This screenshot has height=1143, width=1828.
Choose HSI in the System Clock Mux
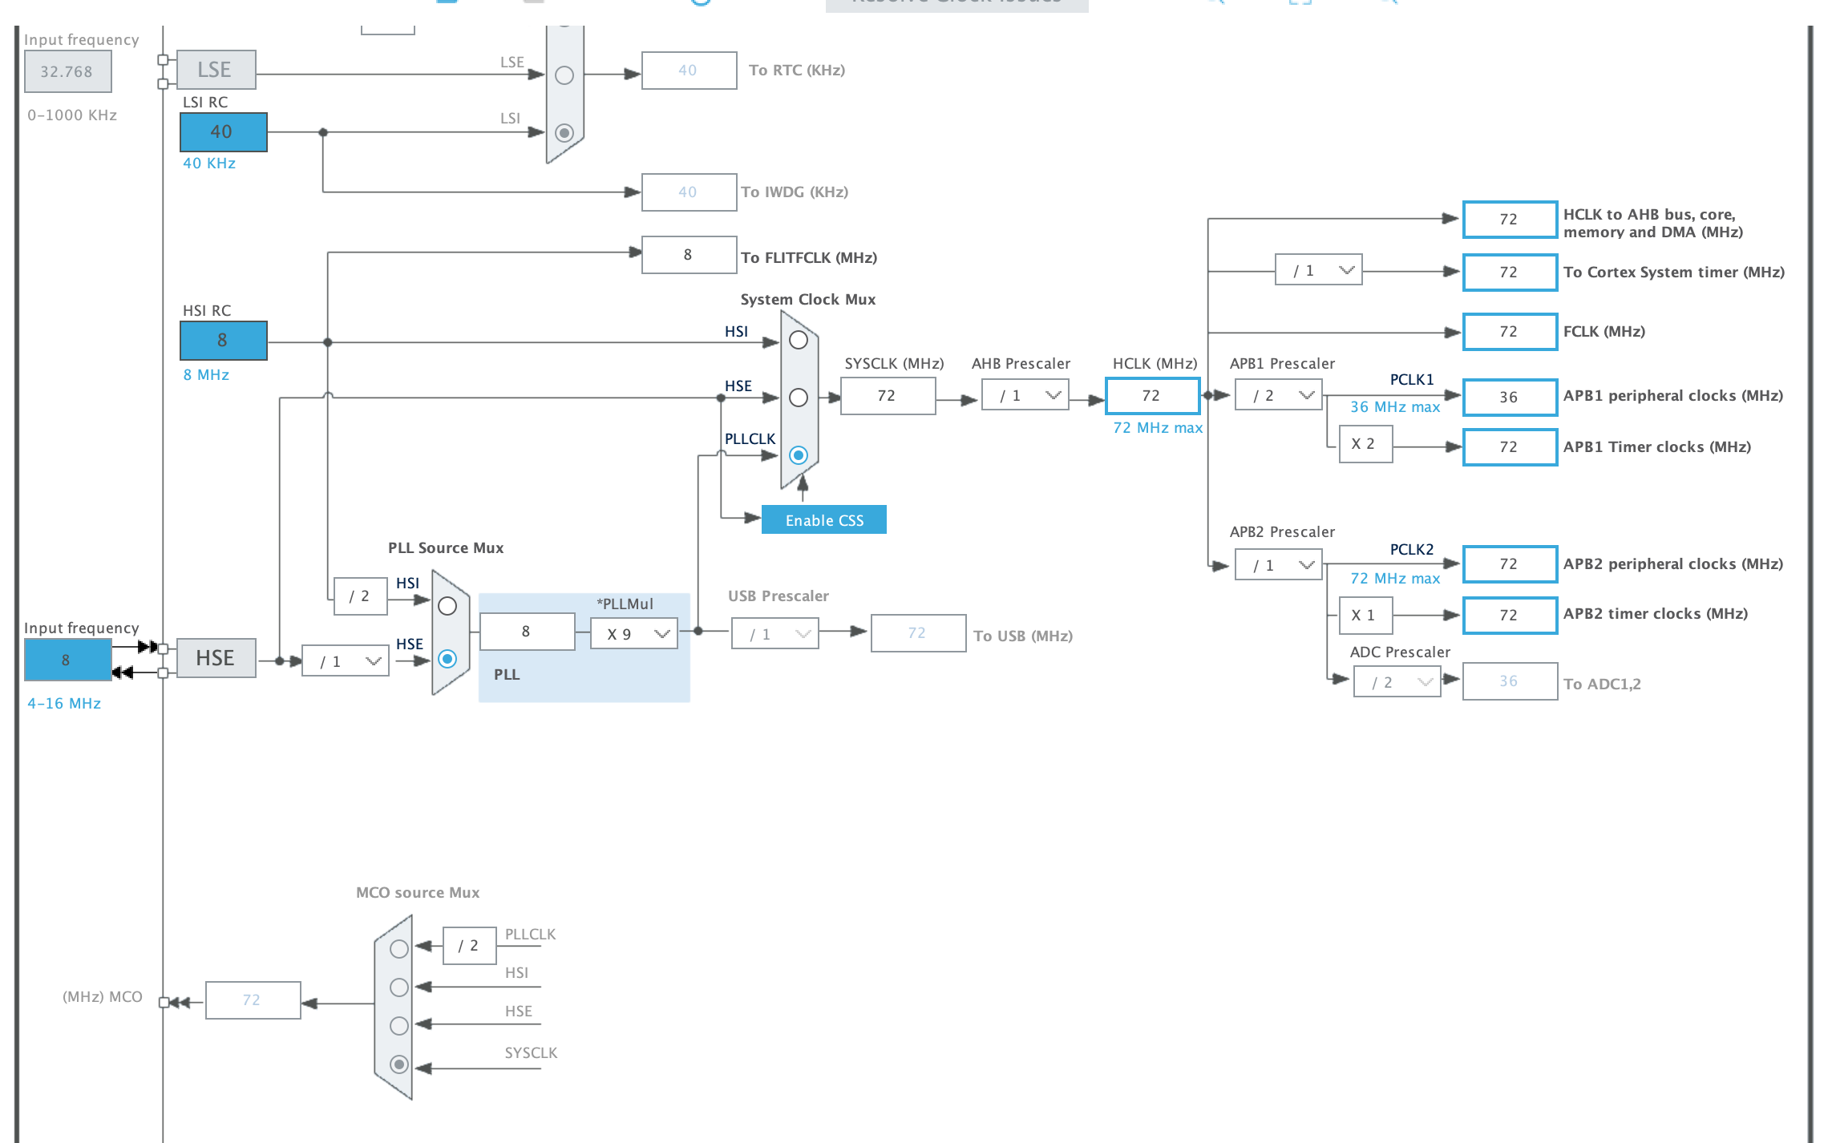pos(799,340)
